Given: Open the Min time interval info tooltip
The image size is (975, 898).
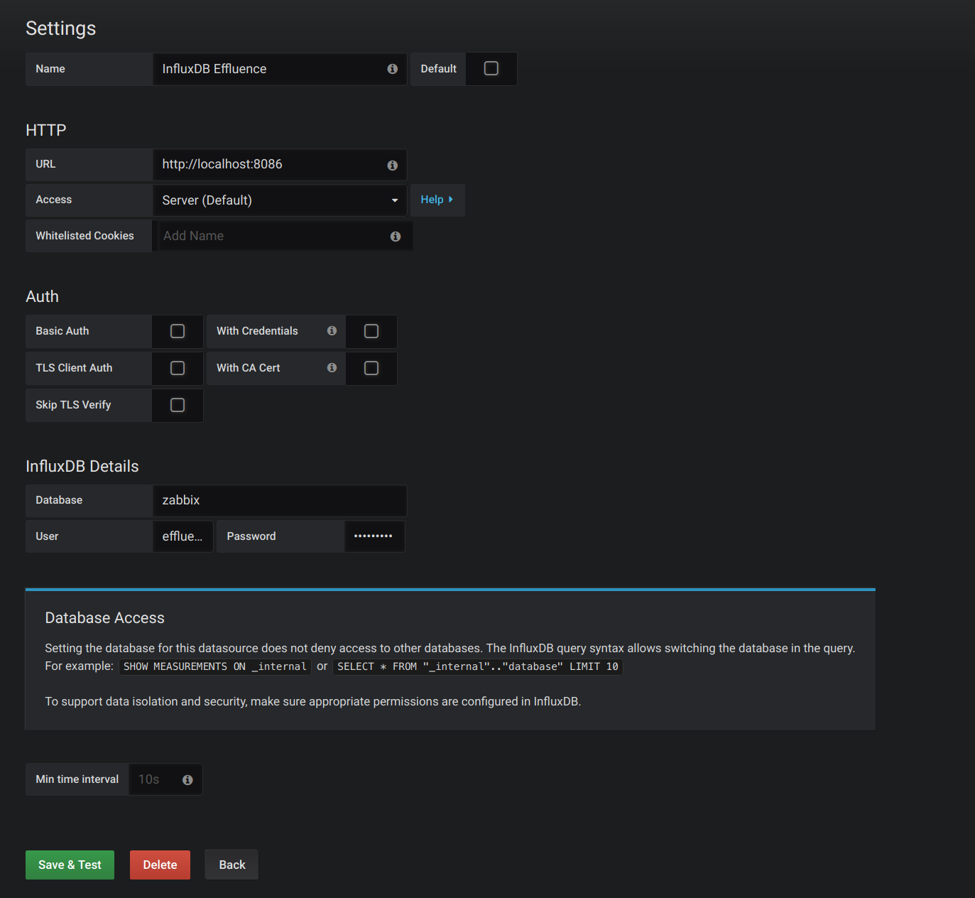Looking at the screenshot, I should click(187, 779).
